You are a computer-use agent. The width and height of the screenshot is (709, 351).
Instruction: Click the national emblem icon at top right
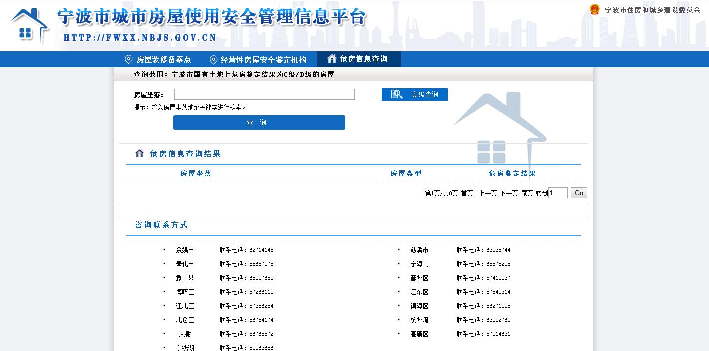pyautogui.click(x=594, y=9)
